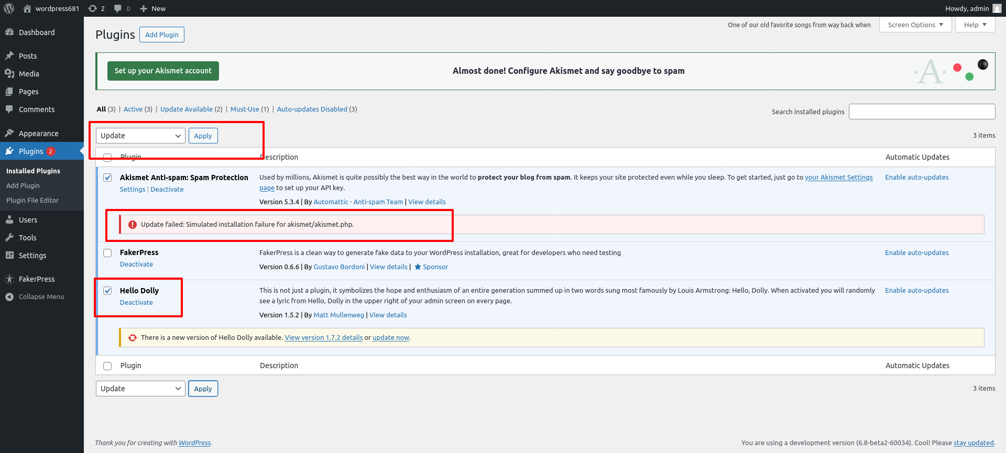Filter by Active plugins
This screenshot has height=453, width=1006.
pos(133,109)
